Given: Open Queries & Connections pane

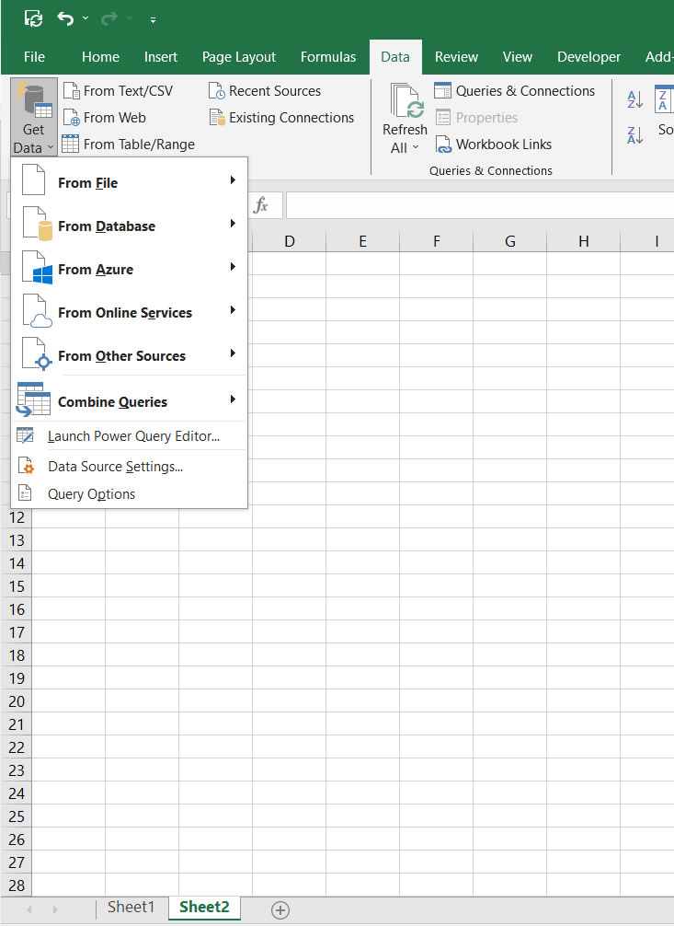Looking at the screenshot, I should (x=515, y=91).
